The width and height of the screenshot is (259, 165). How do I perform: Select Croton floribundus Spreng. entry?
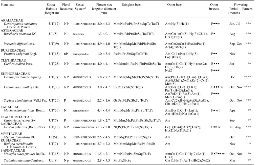(23, 77)
